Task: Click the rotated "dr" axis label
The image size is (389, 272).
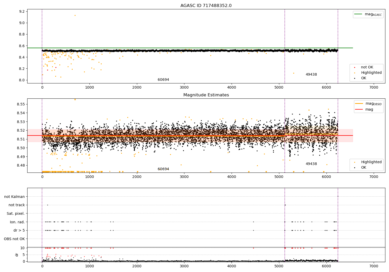Action: (x=17, y=255)
